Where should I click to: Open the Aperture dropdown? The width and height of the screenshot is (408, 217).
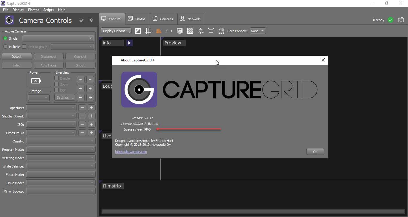tap(51, 108)
